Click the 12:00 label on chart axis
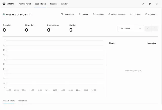This screenshot has height=110, width=162. coord(40,90)
